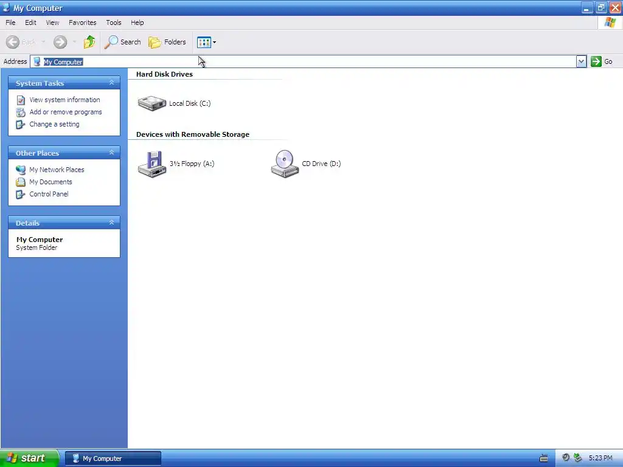623x467 pixels.
Task: Open Control Panel link
Action: 49,194
